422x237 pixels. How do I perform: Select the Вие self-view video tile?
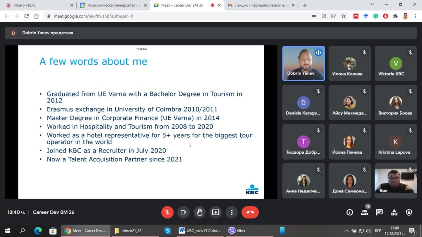(x=396, y=181)
